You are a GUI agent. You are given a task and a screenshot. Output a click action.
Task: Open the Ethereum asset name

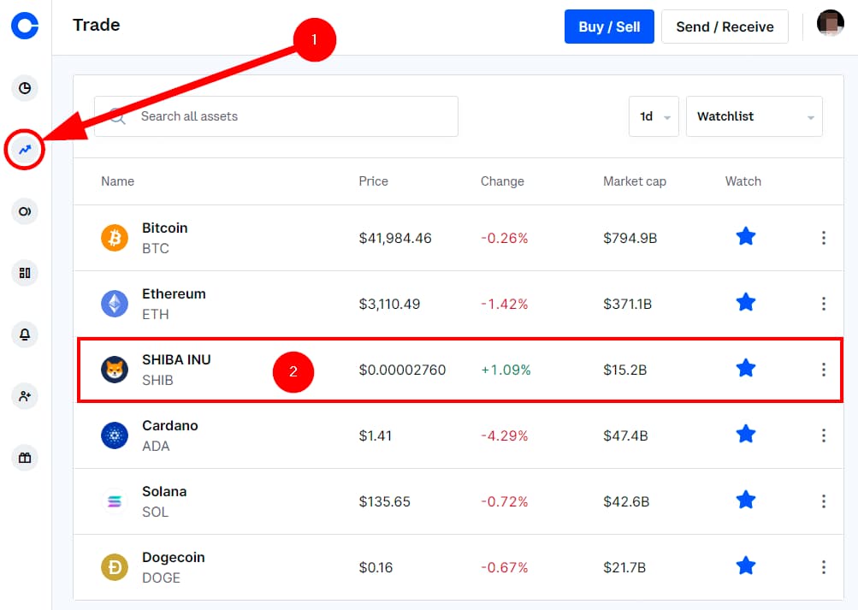pyautogui.click(x=174, y=293)
